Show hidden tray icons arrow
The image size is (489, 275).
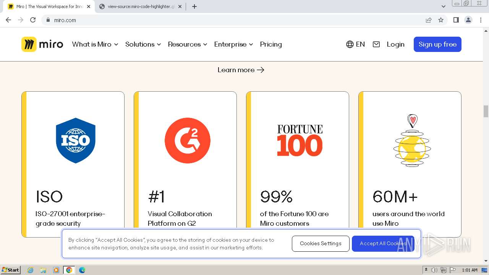(x=426, y=270)
